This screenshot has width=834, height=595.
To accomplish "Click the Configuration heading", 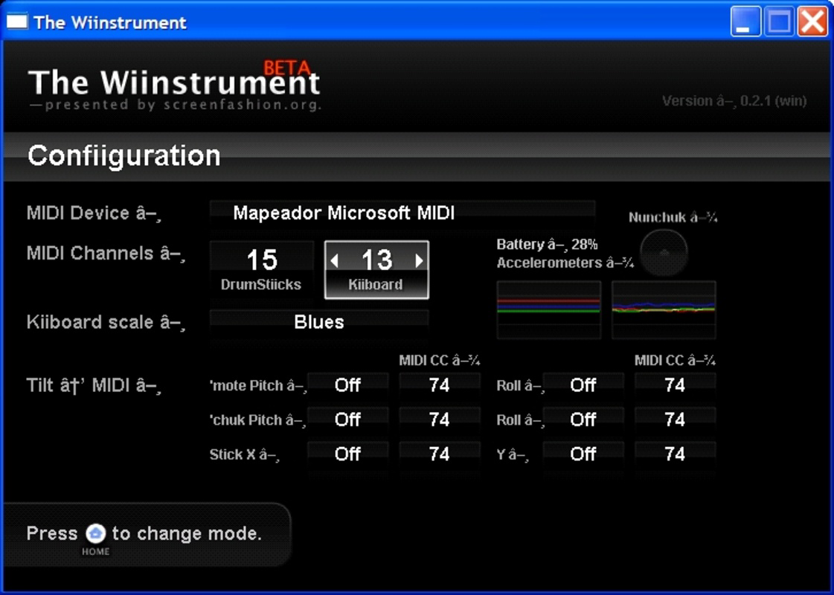I will [x=124, y=155].
